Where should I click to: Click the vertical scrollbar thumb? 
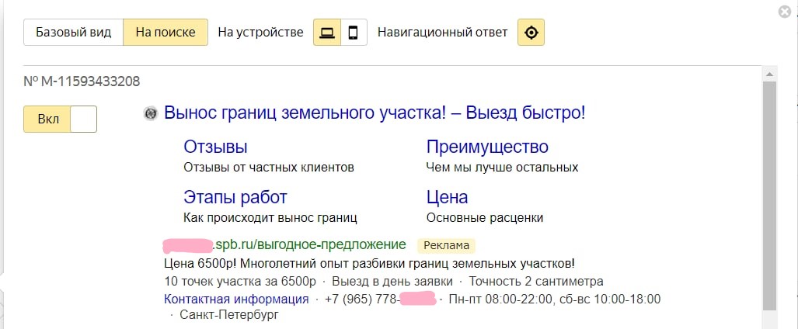coord(769,196)
